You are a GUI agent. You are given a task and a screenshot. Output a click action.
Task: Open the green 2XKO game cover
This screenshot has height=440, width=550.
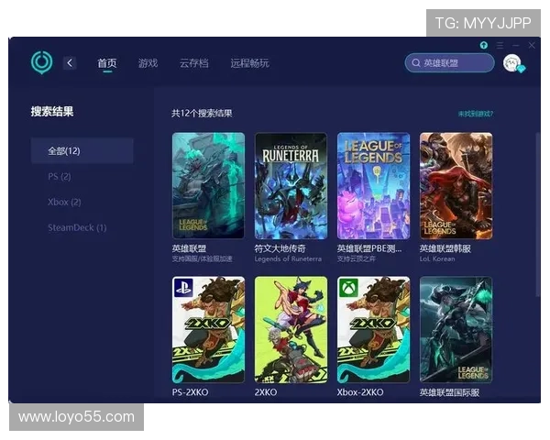[x=291, y=329]
